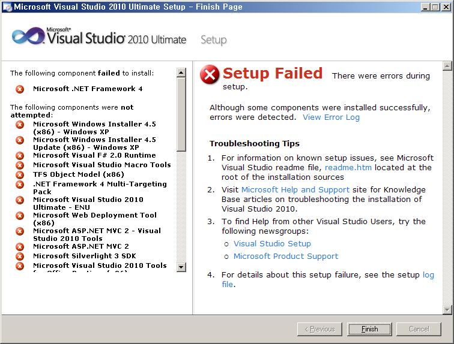Select 'Microsoft ASP.NET MVC 2' list entry
454x344 pixels.
[x=81, y=246]
